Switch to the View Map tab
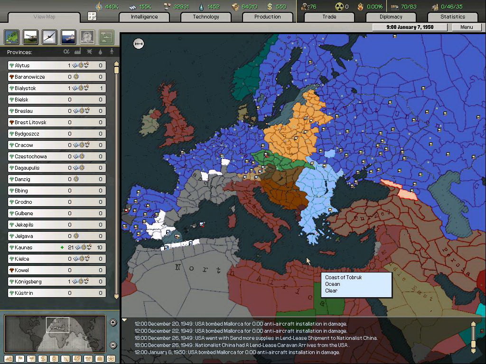The width and height of the screenshot is (486, 364). pyautogui.click(x=44, y=17)
